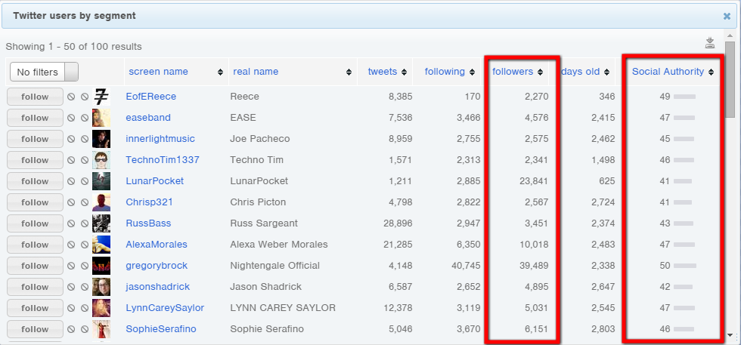Click the scrollbar down arrow
Viewport: 741px width, 345px height.
pyautogui.click(x=730, y=335)
